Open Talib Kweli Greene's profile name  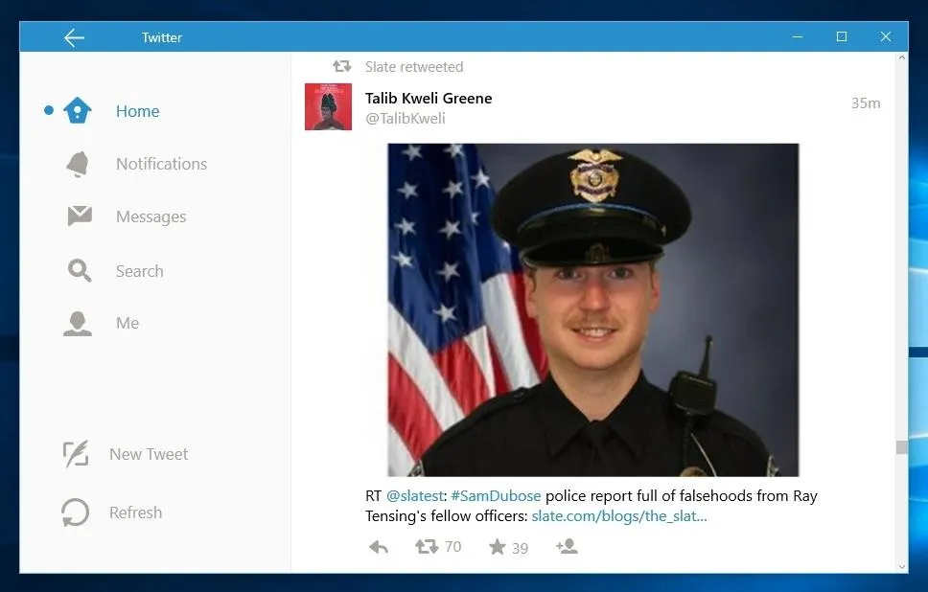point(429,98)
